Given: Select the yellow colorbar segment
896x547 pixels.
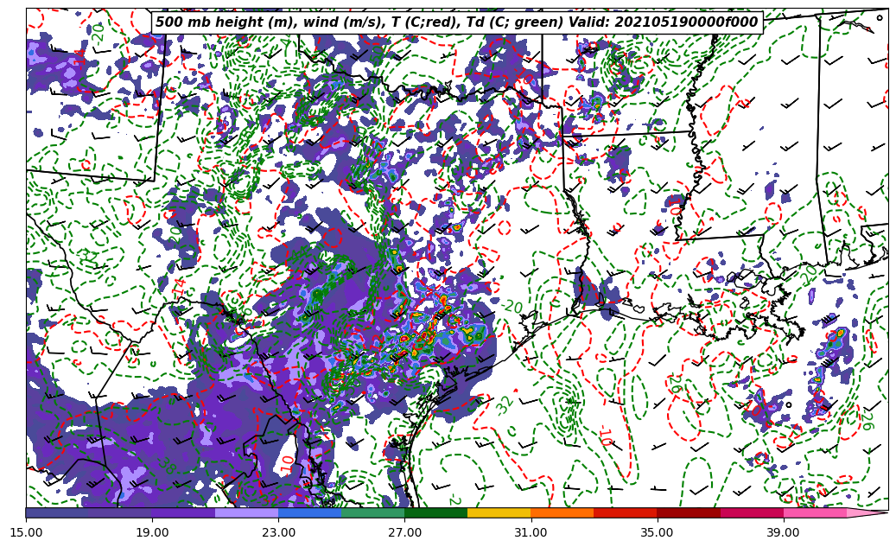Looking at the screenshot, I should pos(499,512).
